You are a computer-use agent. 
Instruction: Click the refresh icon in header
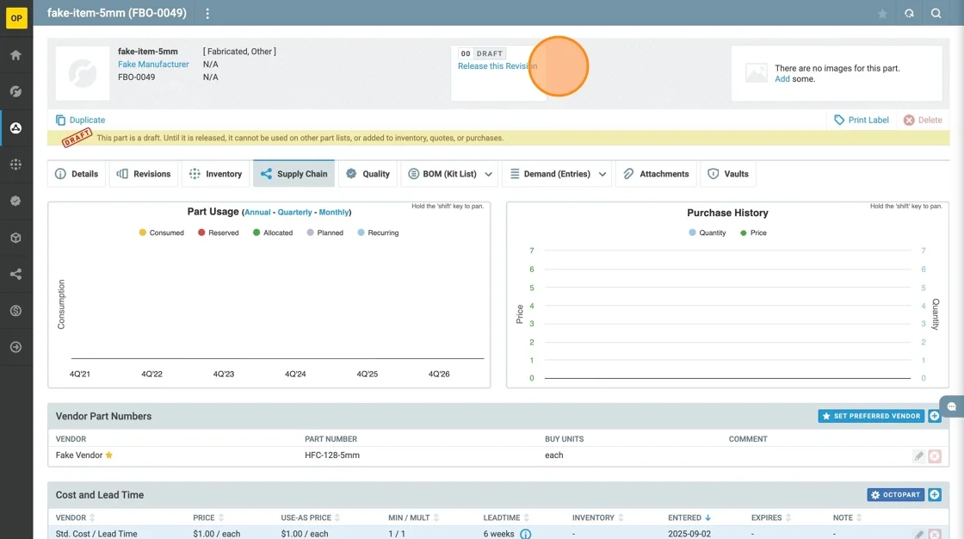point(909,14)
